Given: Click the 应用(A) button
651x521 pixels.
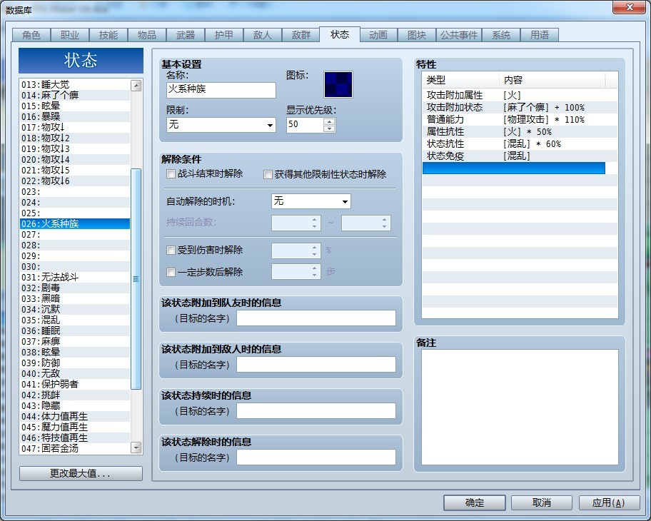Looking at the screenshot, I should (609, 502).
